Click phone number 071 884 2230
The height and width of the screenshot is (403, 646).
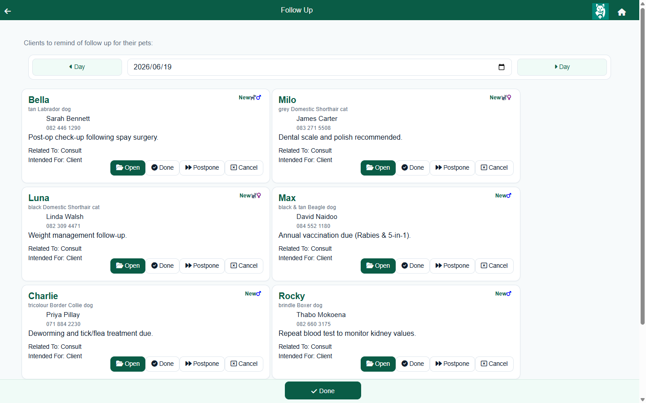63,324
